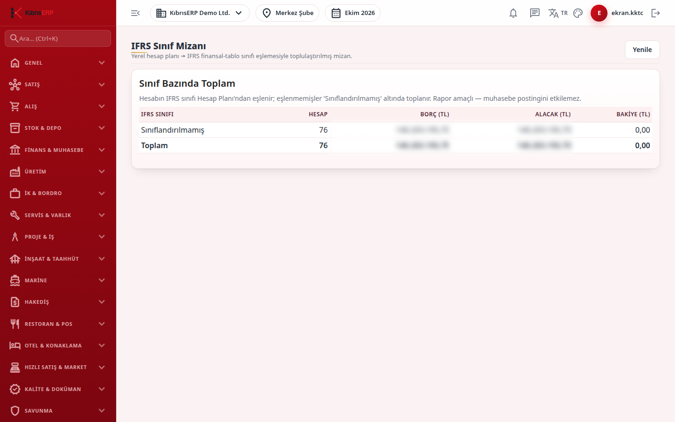Click the OTEL & KONAKLAMA bed icon
The width and height of the screenshot is (675, 422).
[x=15, y=346]
